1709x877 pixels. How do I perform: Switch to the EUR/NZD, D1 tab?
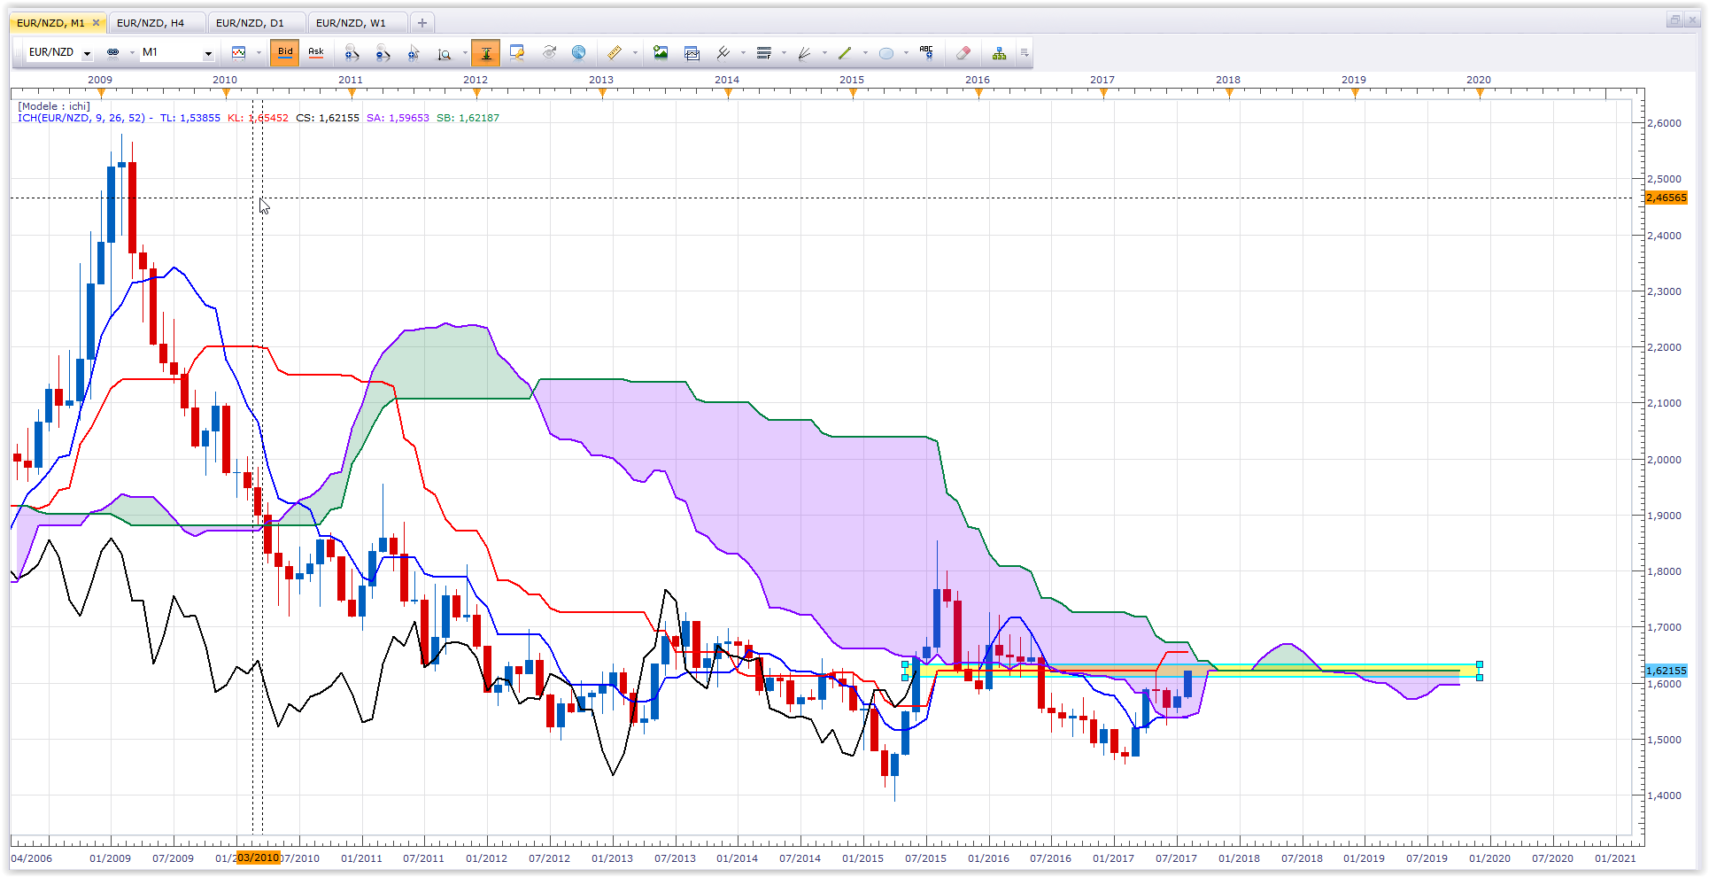(x=256, y=23)
